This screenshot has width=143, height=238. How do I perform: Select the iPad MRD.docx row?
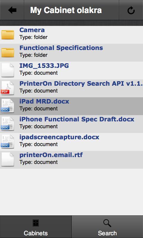pyautogui.click(x=71, y=106)
